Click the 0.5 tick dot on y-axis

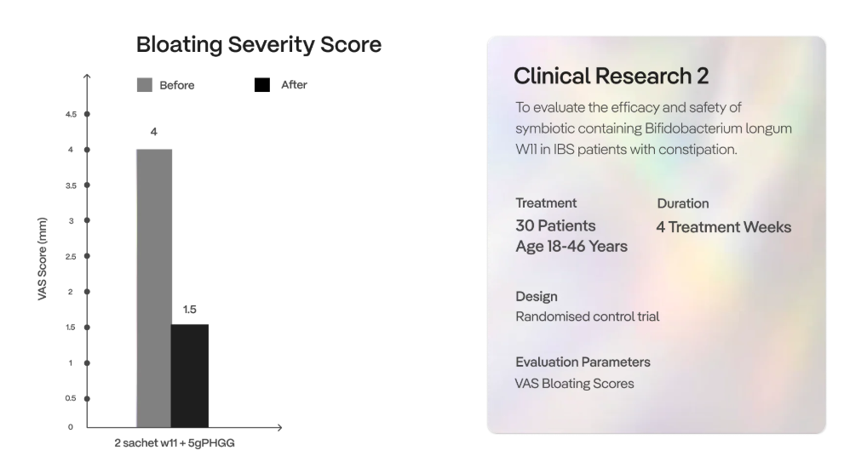87,398
